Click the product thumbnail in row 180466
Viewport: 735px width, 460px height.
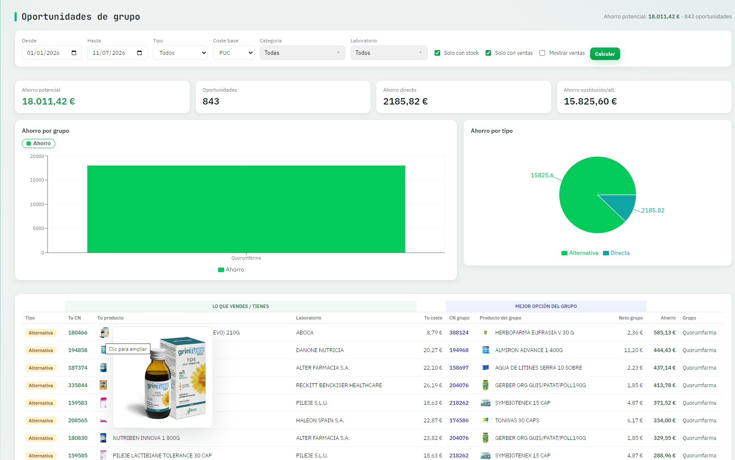[x=104, y=333]
